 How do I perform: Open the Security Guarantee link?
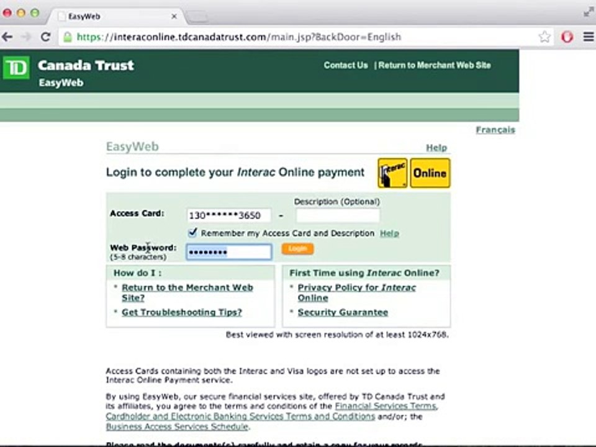pos(343,312)
